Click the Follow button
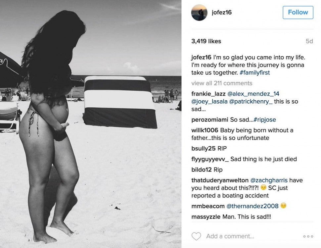 [x=298, y=13]
